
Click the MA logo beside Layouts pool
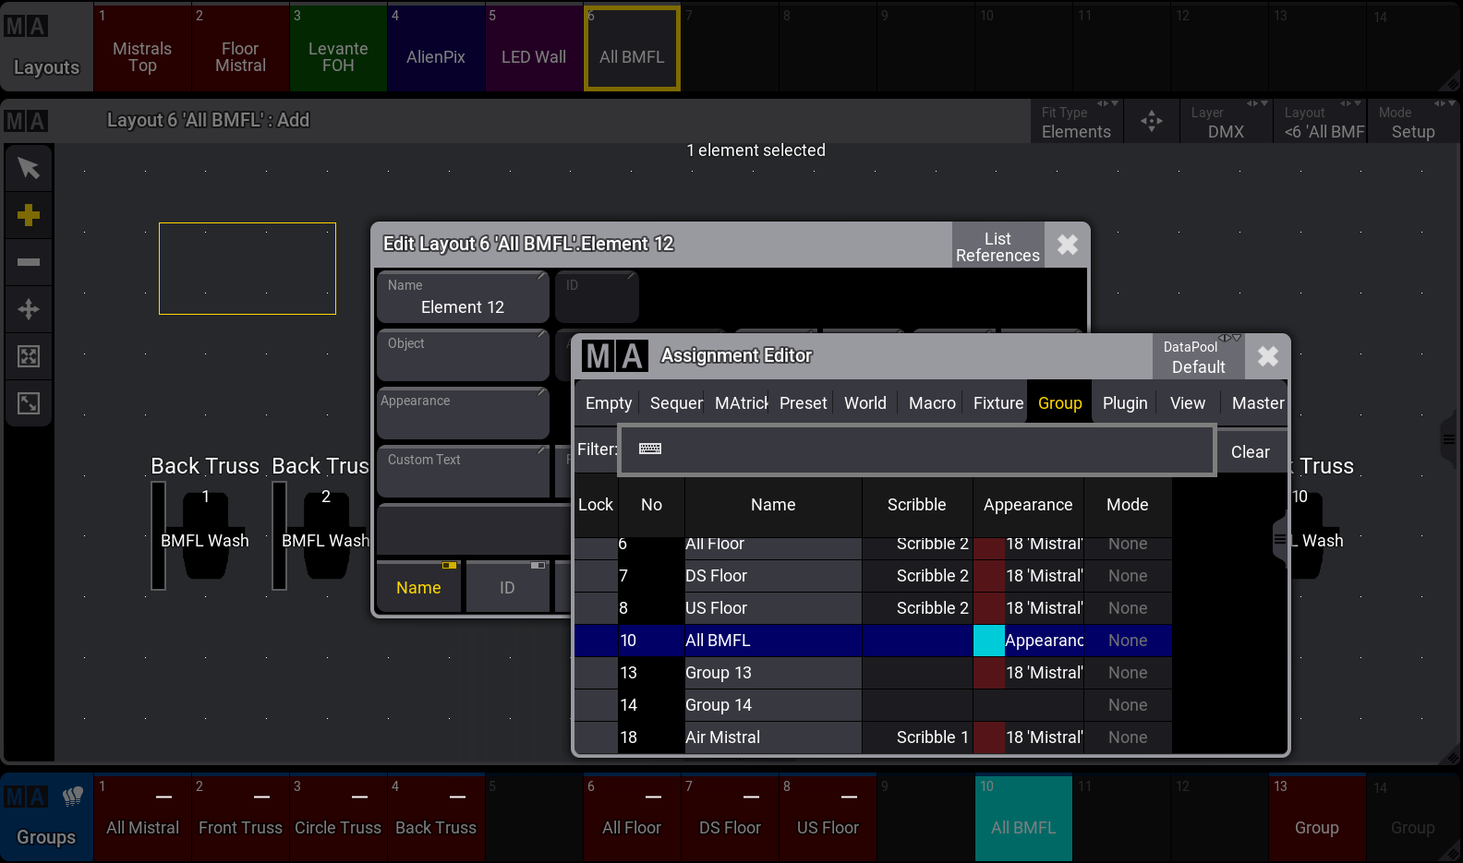[26, 27]
